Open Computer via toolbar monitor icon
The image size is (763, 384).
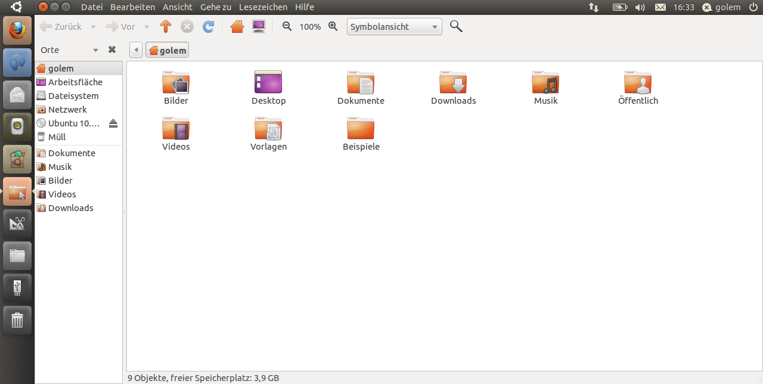[259, 27]
